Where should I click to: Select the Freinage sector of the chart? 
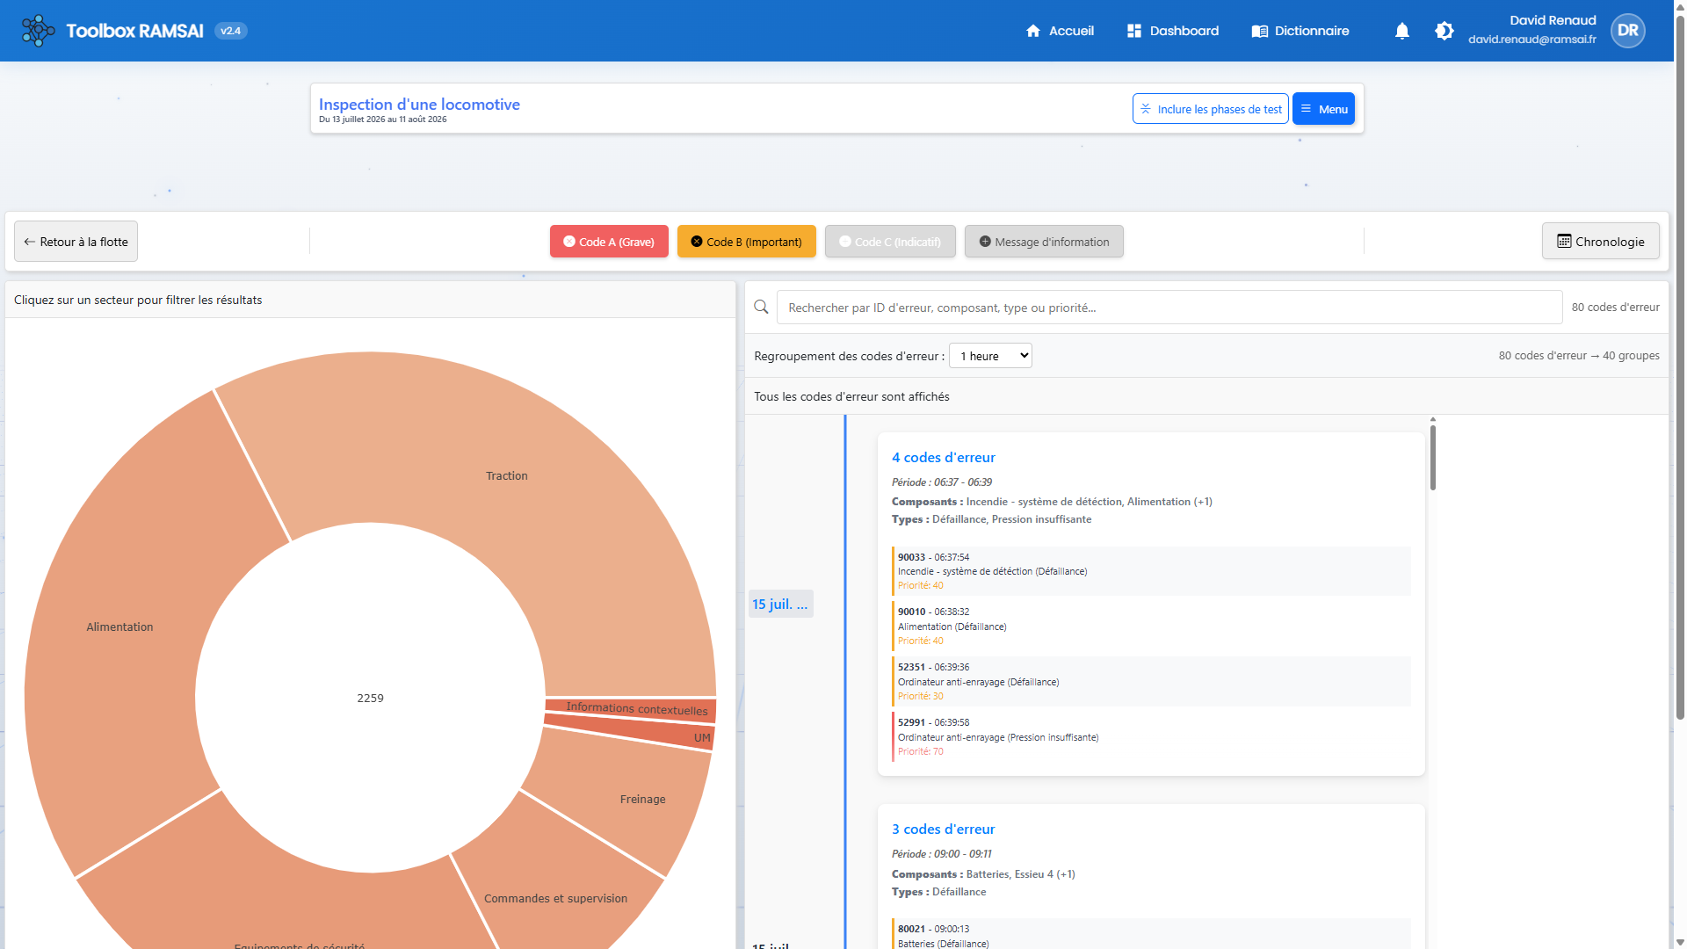[x=642, y=800]
